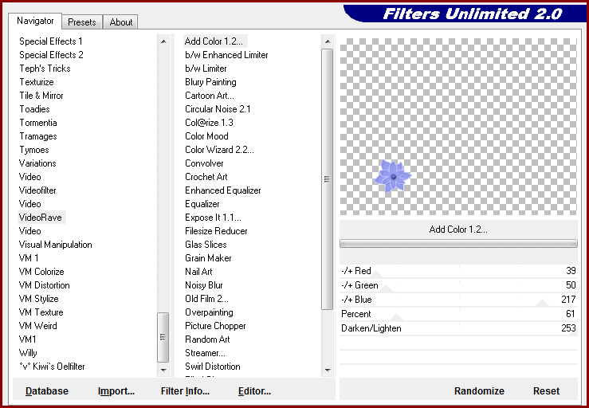The height and width of the screenshot is (408, 589).
Task: Click the category list scroll-down arrow
Action: tap(163, 370)
